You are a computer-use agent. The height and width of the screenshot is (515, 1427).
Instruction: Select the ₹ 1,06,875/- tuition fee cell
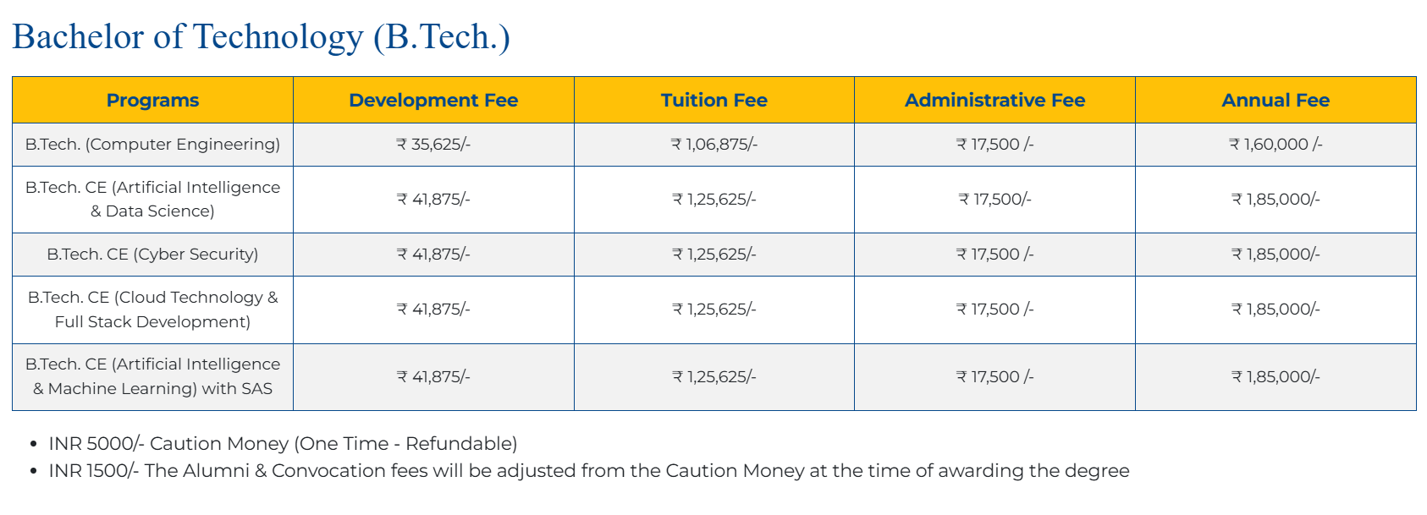713,145
